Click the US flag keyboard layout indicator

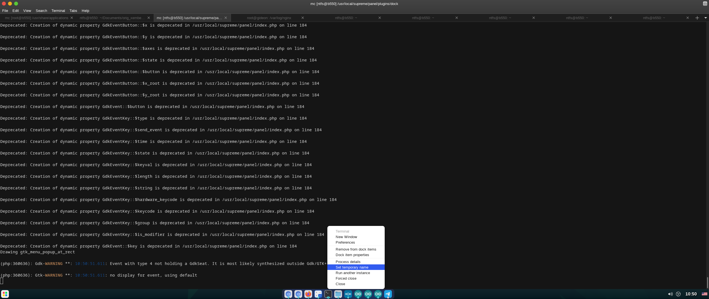704,294
